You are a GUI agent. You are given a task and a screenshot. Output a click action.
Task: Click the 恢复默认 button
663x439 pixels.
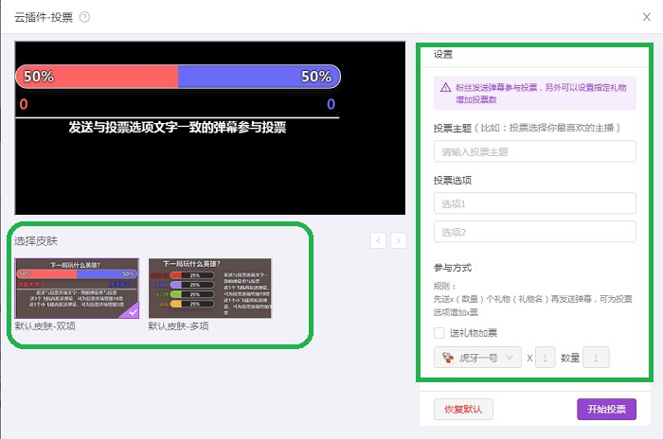(463, 409)
